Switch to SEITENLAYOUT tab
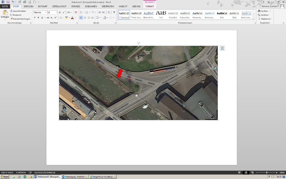Screen dimensions: 286x179 tap(59, 6)
